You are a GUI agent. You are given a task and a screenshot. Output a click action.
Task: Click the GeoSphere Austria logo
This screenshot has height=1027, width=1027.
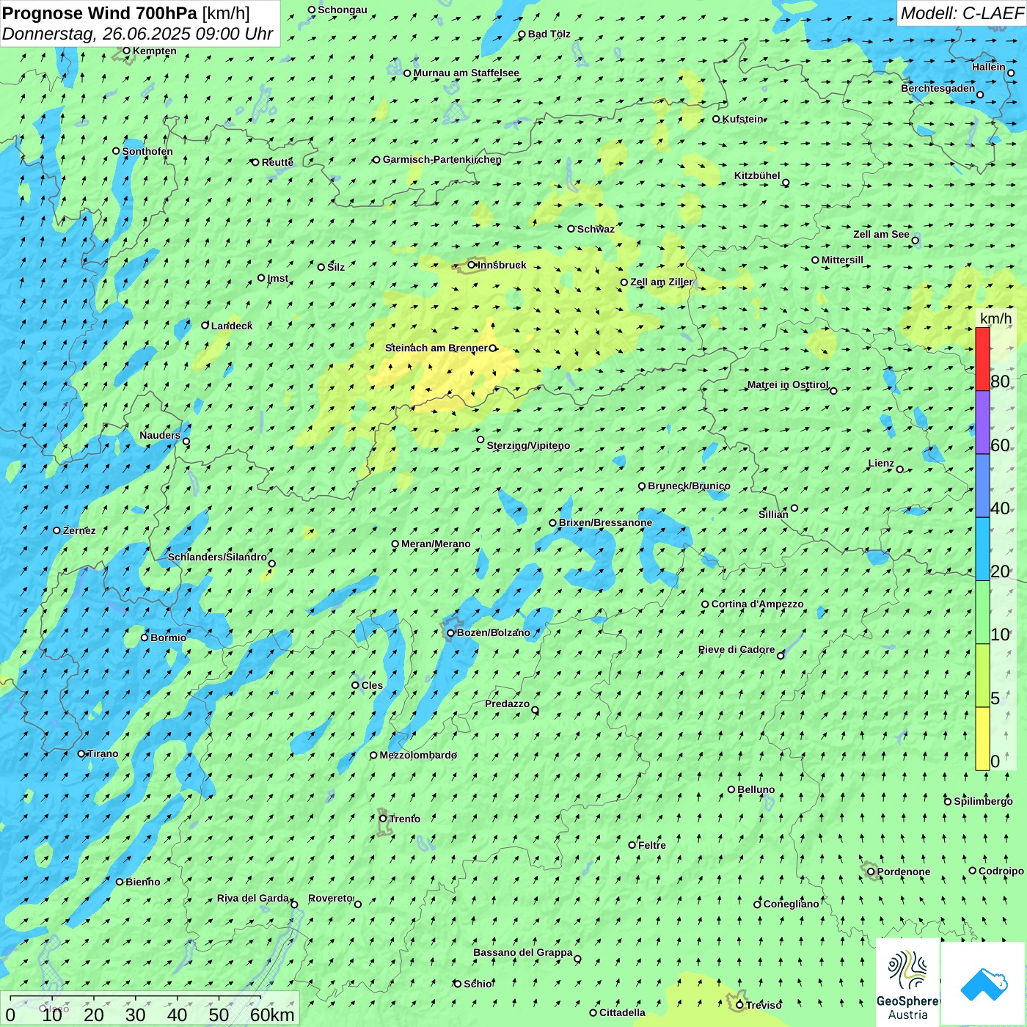(x=907, y=984)
